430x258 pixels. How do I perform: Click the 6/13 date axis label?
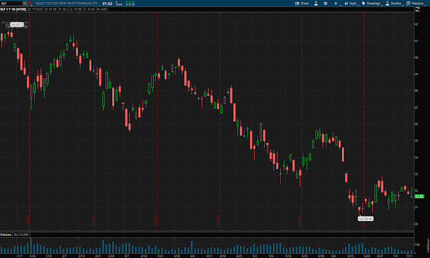[x=351, y=256]
